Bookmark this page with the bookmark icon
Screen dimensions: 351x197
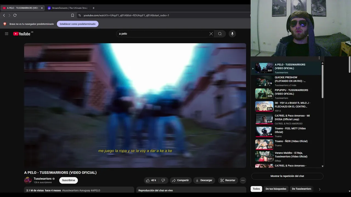[73, 15]
